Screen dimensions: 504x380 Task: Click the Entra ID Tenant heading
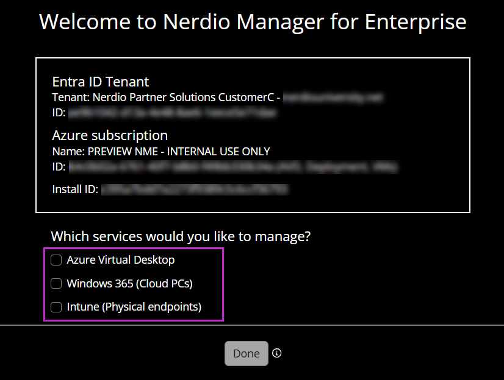[100, 82]
